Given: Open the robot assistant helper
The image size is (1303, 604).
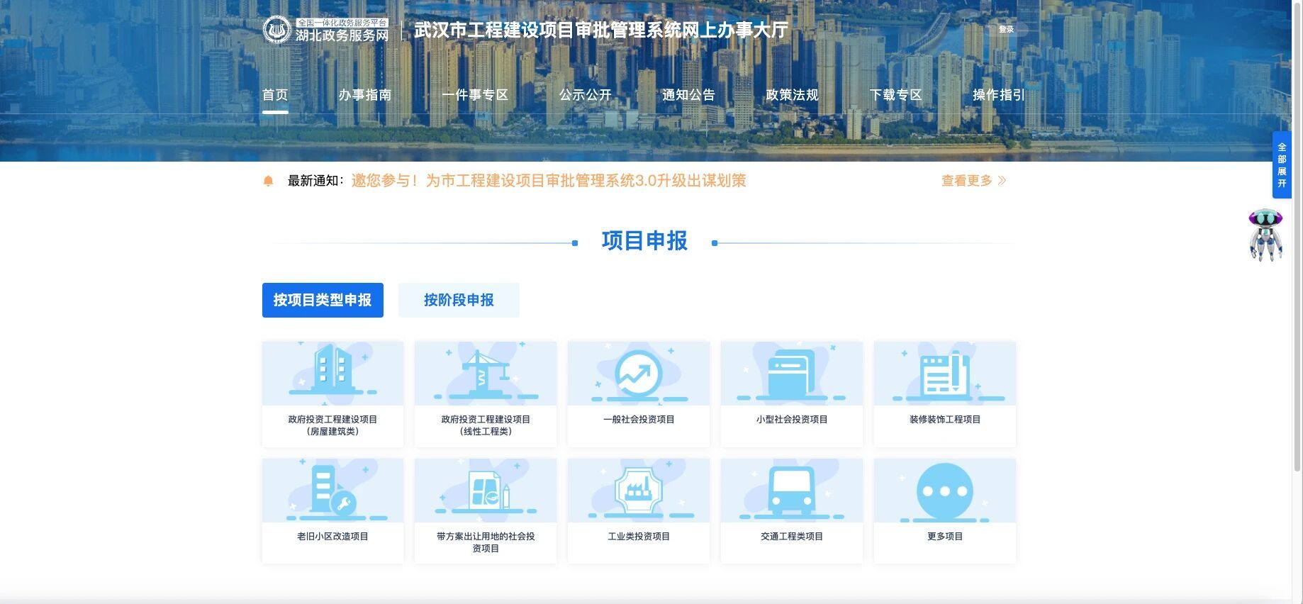Looking at the screenshot, I should (x=1265, y=235).
